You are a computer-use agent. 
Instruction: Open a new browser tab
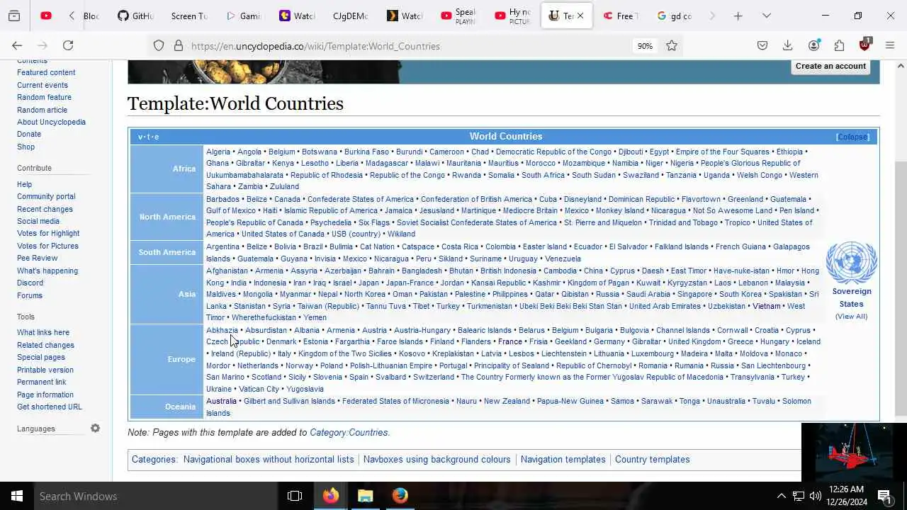pyautogui.click(x=738, y=16)
